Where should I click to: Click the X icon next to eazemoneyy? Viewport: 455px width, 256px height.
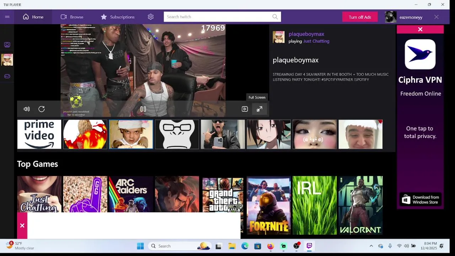[x=437, y=17]
